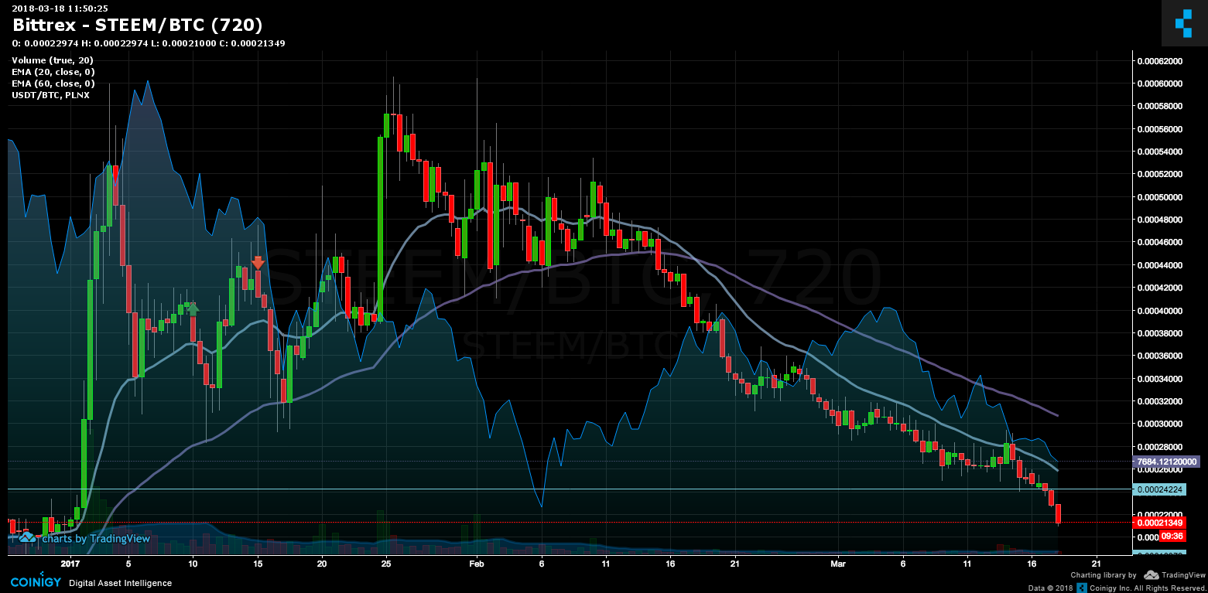The image size is (1208, 593).
Task: Click the timestamp '2018-03-18 11:50:25'
Action: [x=60, y=8]
